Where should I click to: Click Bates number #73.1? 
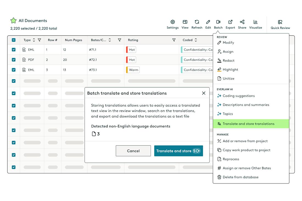[93, 70]
